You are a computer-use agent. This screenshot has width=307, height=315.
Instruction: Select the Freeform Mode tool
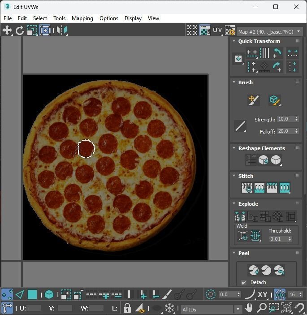click(x=45, y=30)
